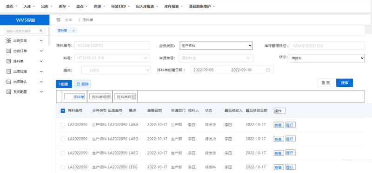Switch to the 拣料单明细 tab
This screenshot has height=173, width=372.
click(x=100, y=96)
